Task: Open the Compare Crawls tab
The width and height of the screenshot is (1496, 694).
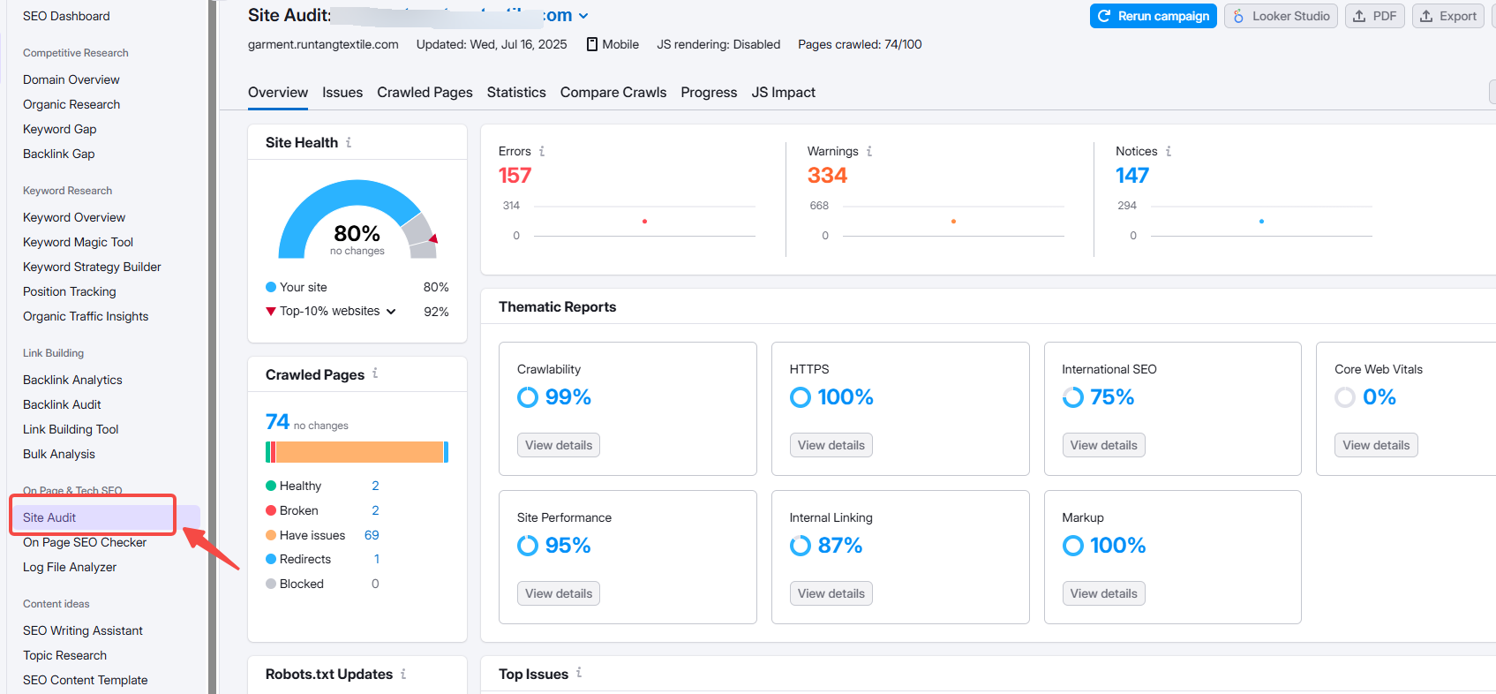Action: pyautogui.click(x=613, y=93)
